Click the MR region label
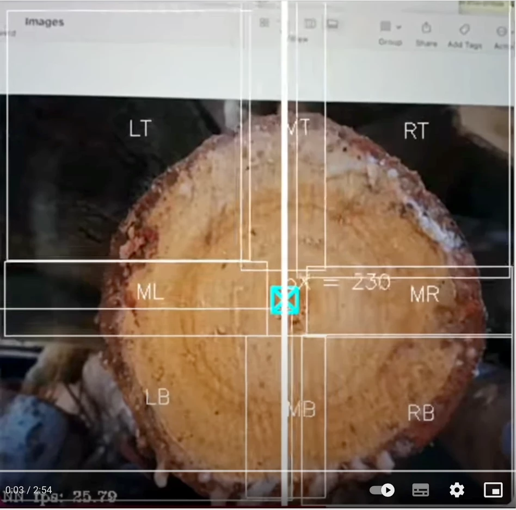Image resolution: width=516 pixels, height=510 pixels. tap(425, 295)
